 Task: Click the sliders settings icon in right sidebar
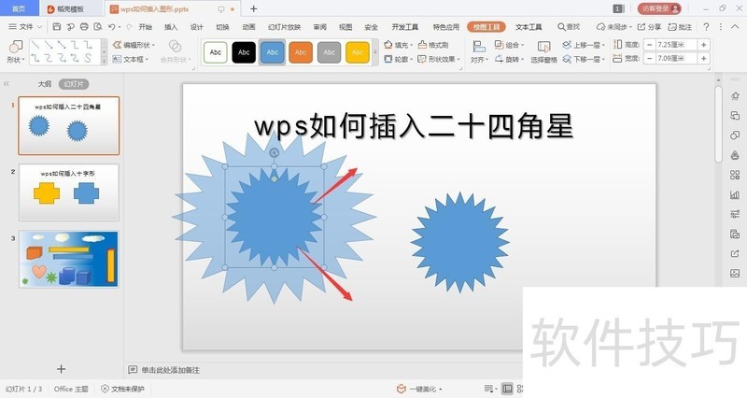click(x=735, y=214)
